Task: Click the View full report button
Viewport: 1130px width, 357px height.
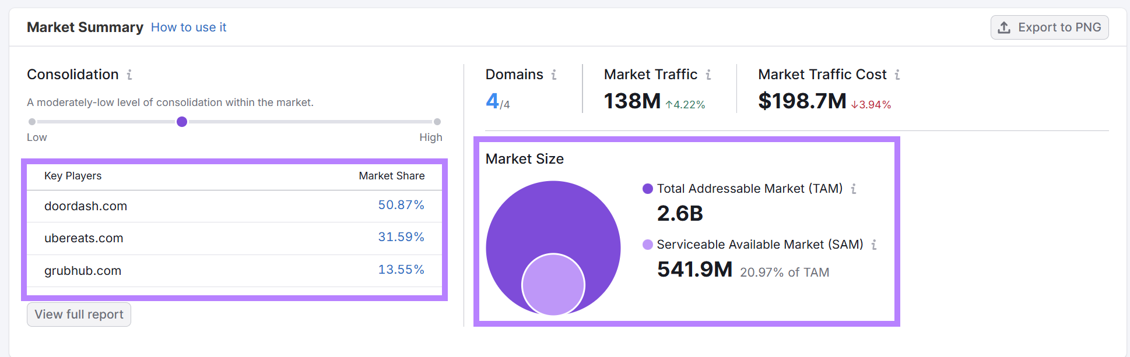Action: coord(79,314)
